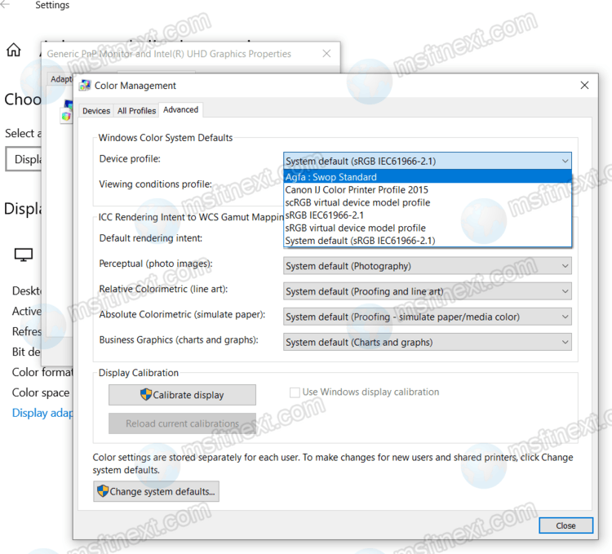Click the Display adapter properties link

(42, 413)
